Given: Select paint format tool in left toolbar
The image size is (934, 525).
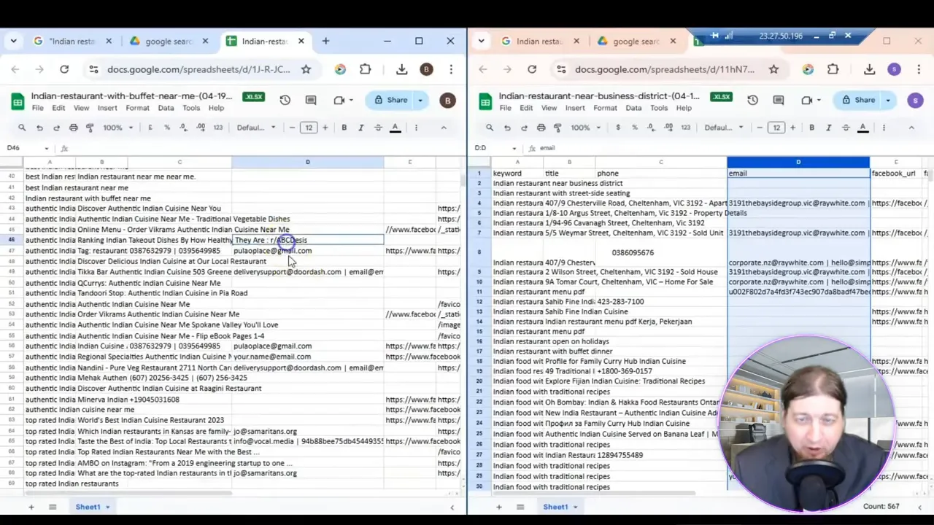Looking at the screenshot, I should [x=90, y=128].
